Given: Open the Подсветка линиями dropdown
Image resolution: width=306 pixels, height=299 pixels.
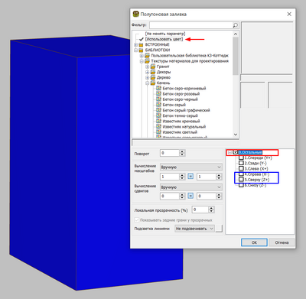Looking at the screenshot, I should coord(194,229).
